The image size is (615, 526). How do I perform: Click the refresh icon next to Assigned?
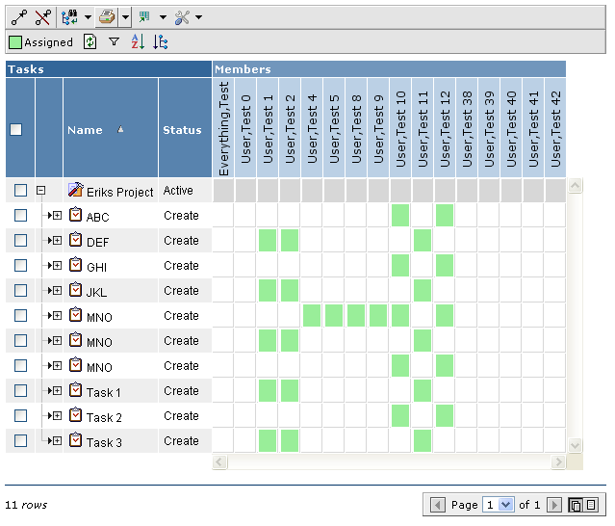coord(90,41)
